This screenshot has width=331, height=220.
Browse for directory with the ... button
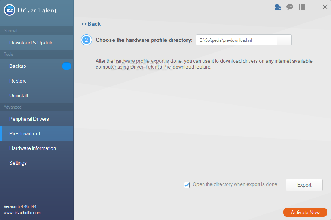pyautogui.click(x=284, y=40)
